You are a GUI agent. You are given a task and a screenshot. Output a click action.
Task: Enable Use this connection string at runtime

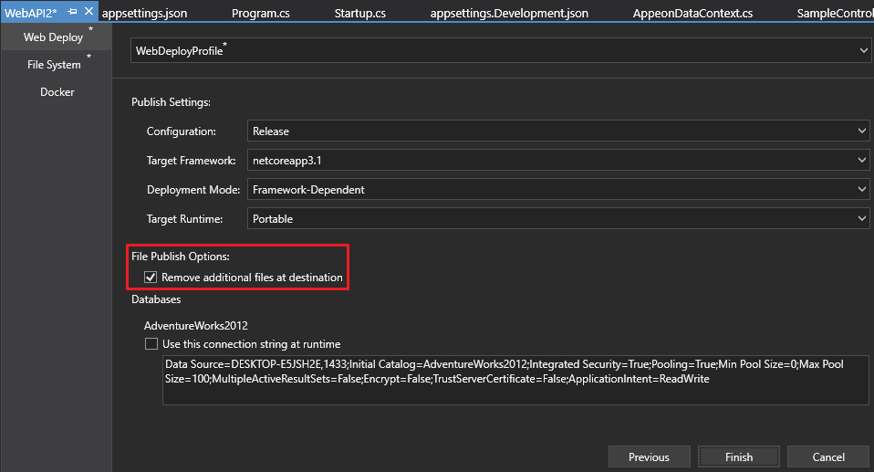[151, 344]
